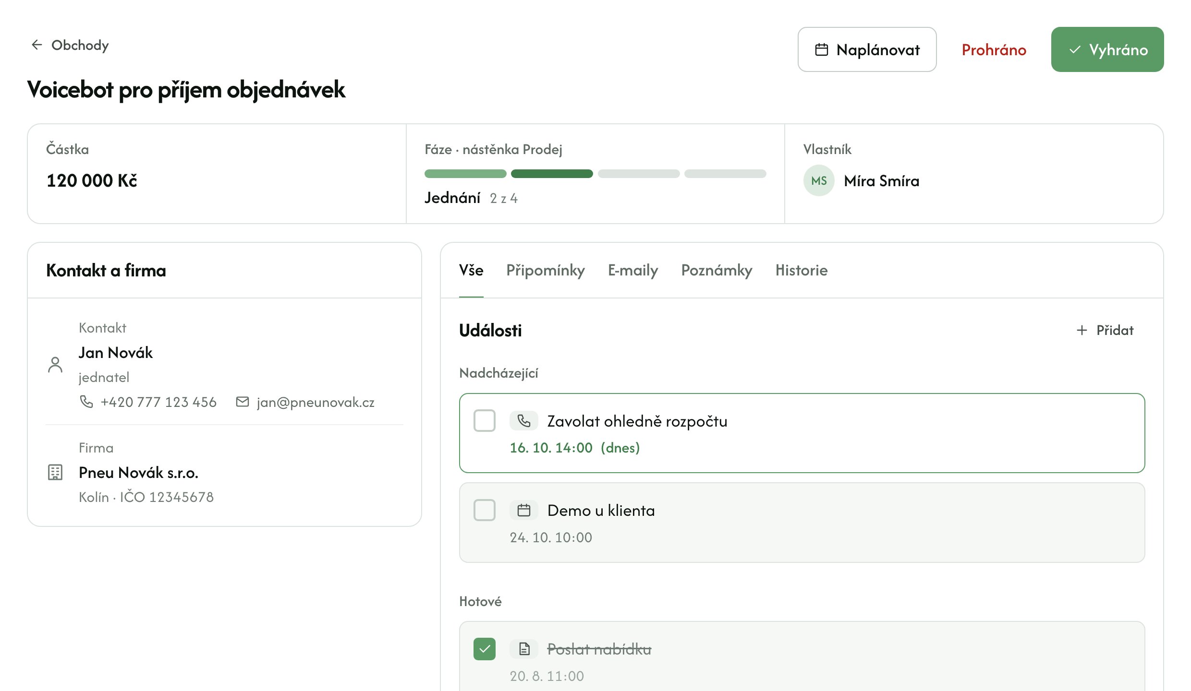The image size is (1191, 691).
Task: Switch to the Vše tab
Action: (x=471, y=270)
